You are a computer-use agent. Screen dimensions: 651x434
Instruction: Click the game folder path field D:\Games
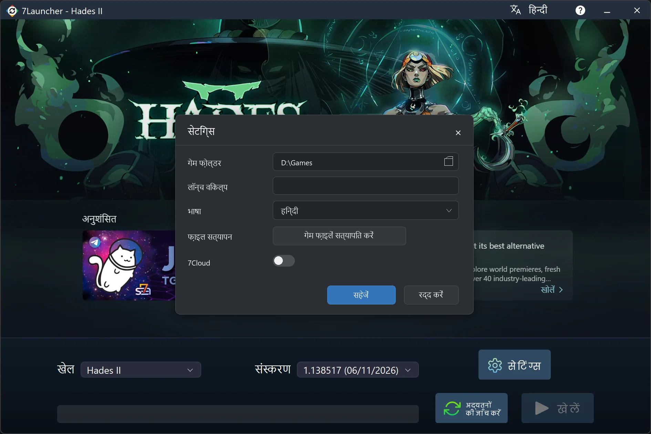click(x=365, y=162)
